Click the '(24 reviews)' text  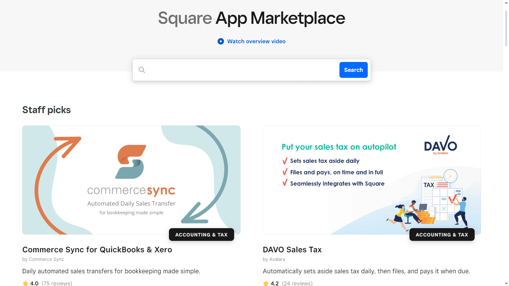point(297,283)
